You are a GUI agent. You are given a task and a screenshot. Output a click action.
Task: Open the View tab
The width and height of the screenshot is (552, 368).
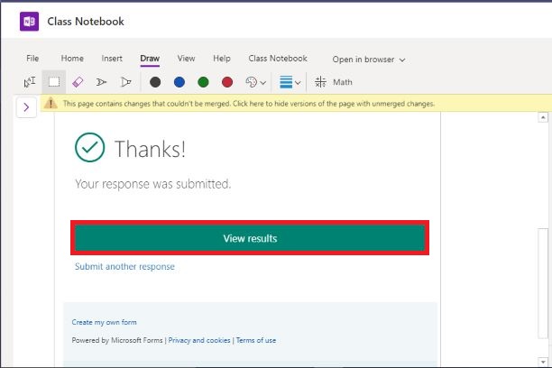[186, 59]
